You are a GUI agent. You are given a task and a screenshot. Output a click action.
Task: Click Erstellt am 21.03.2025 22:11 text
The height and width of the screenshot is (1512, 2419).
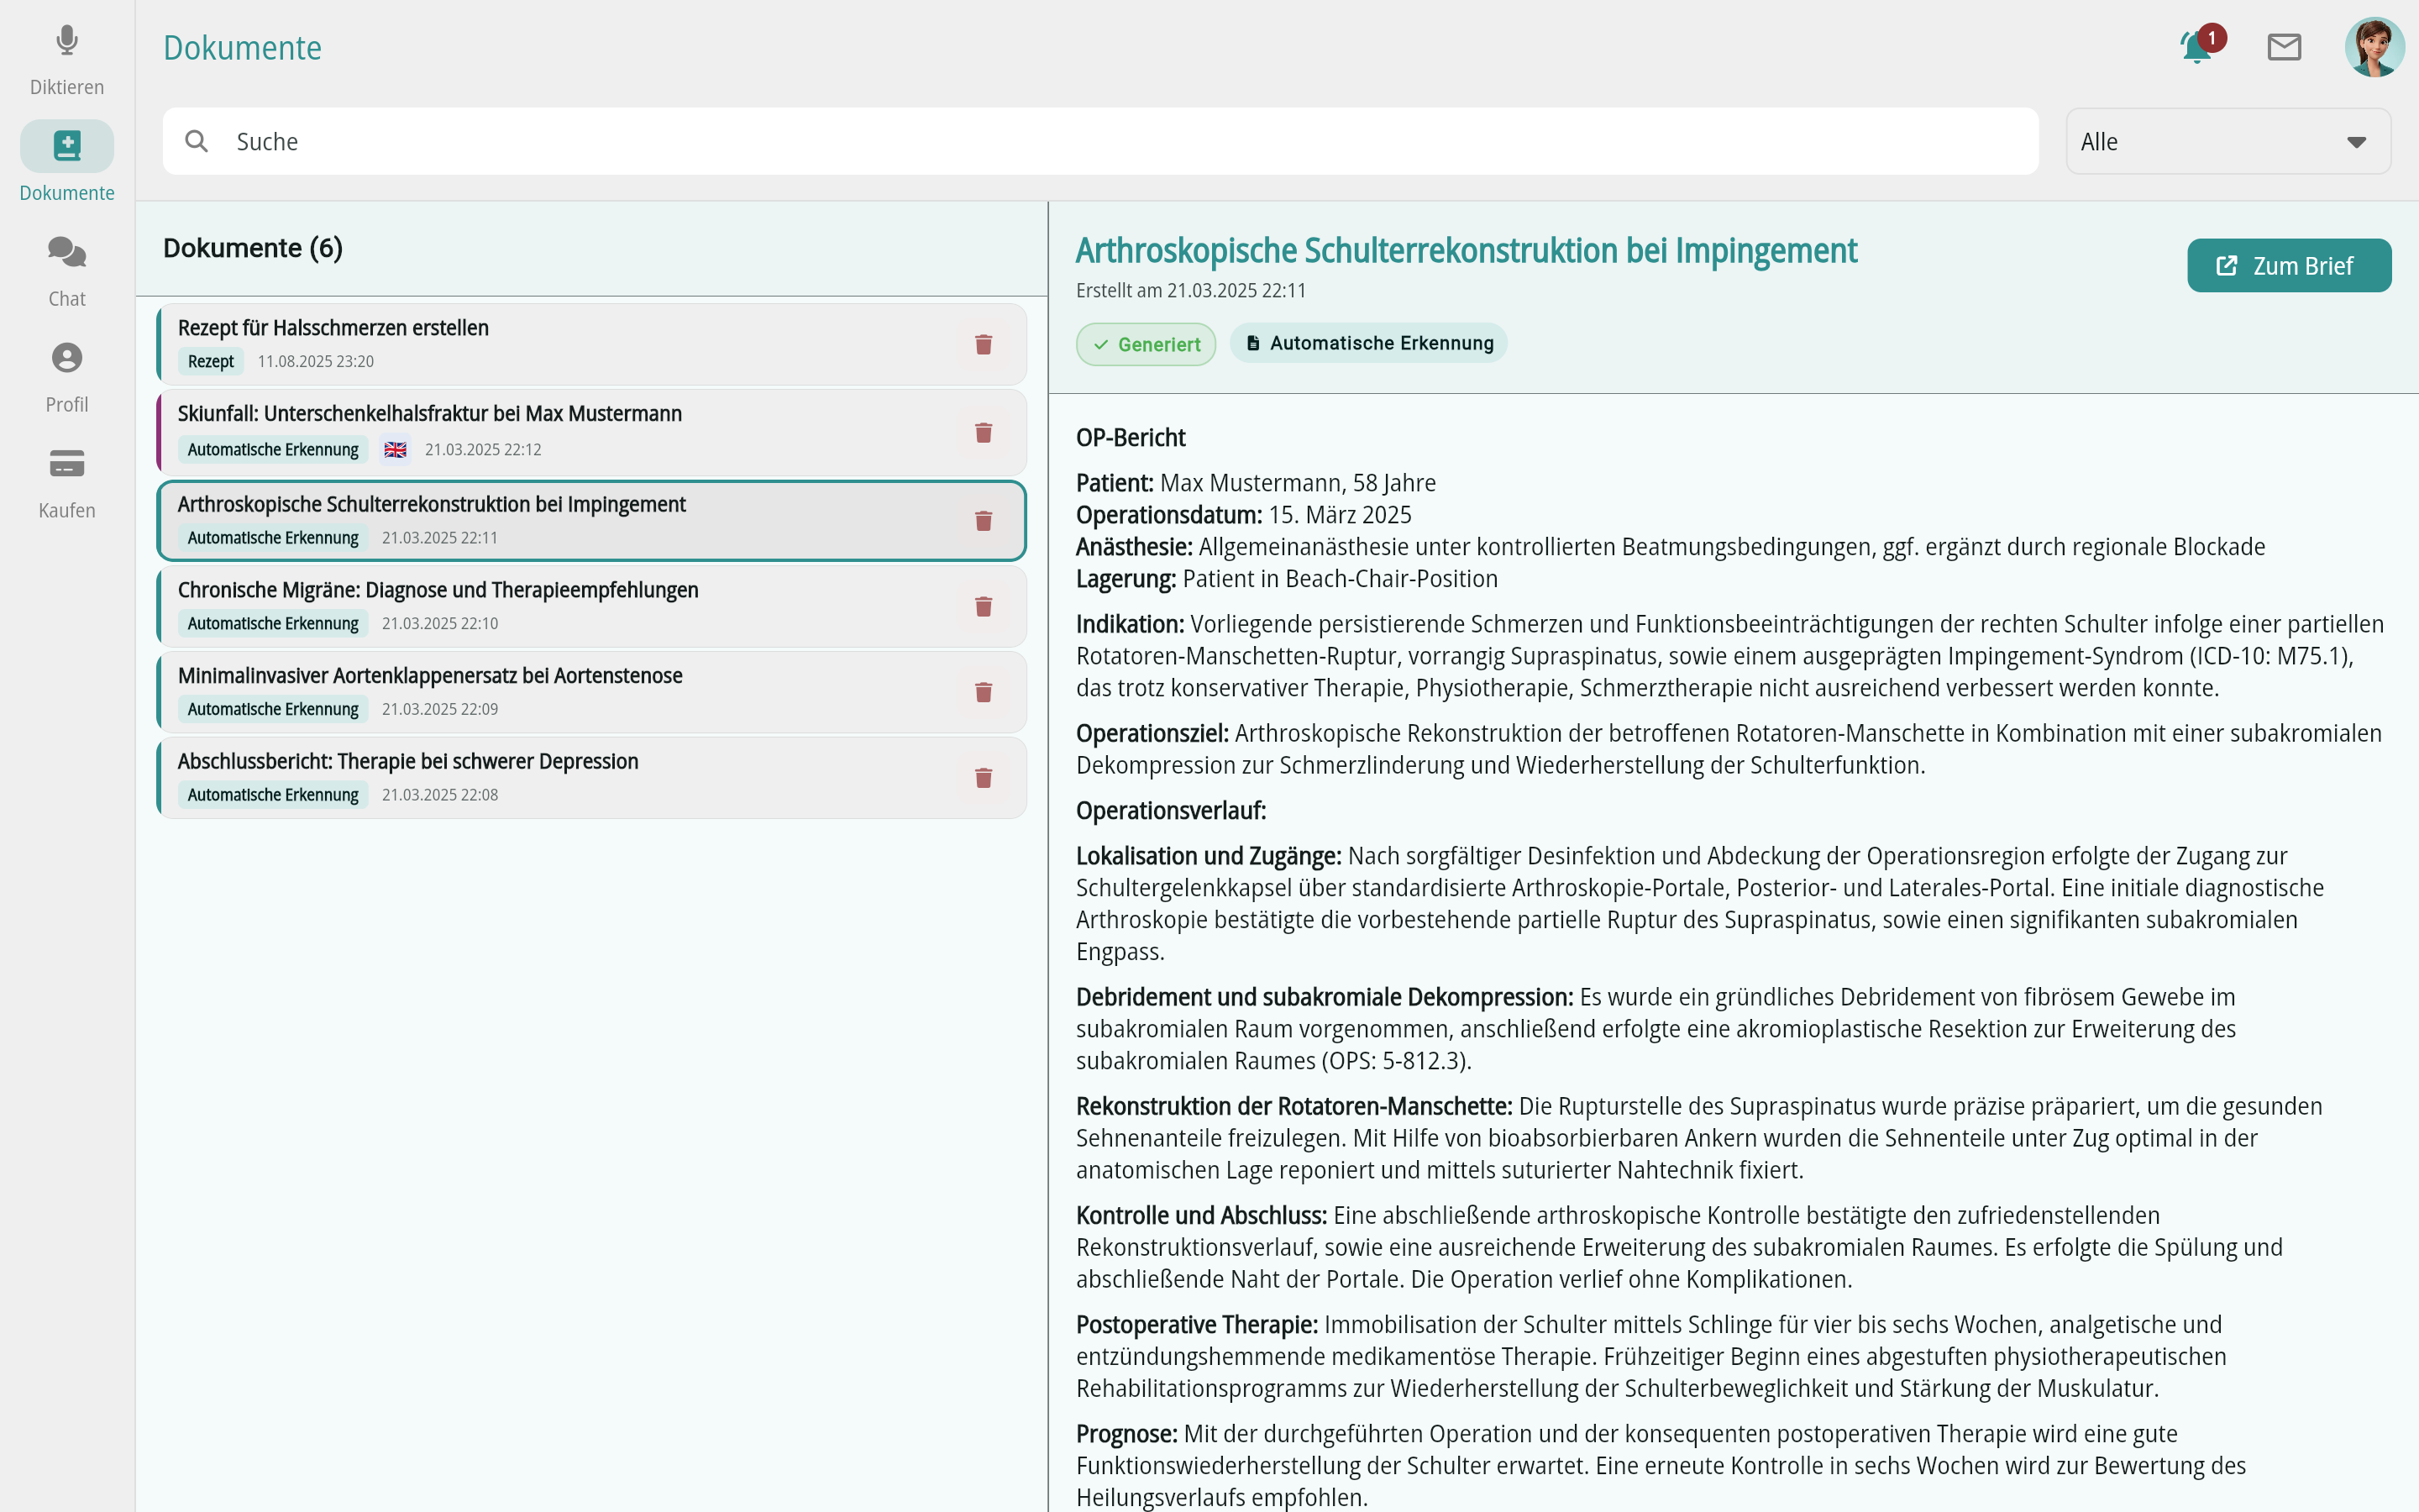[x=1190, y=291]
